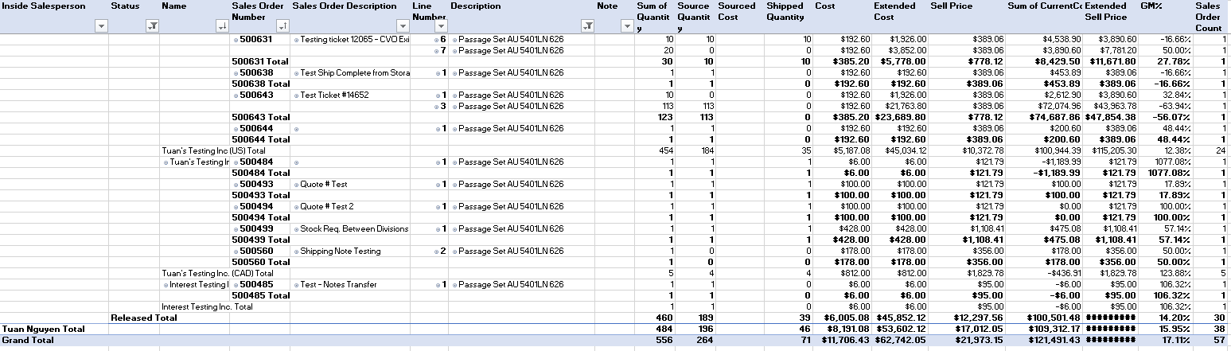
Task: Collapse sales order 500631 group
Action: [236, 40]
